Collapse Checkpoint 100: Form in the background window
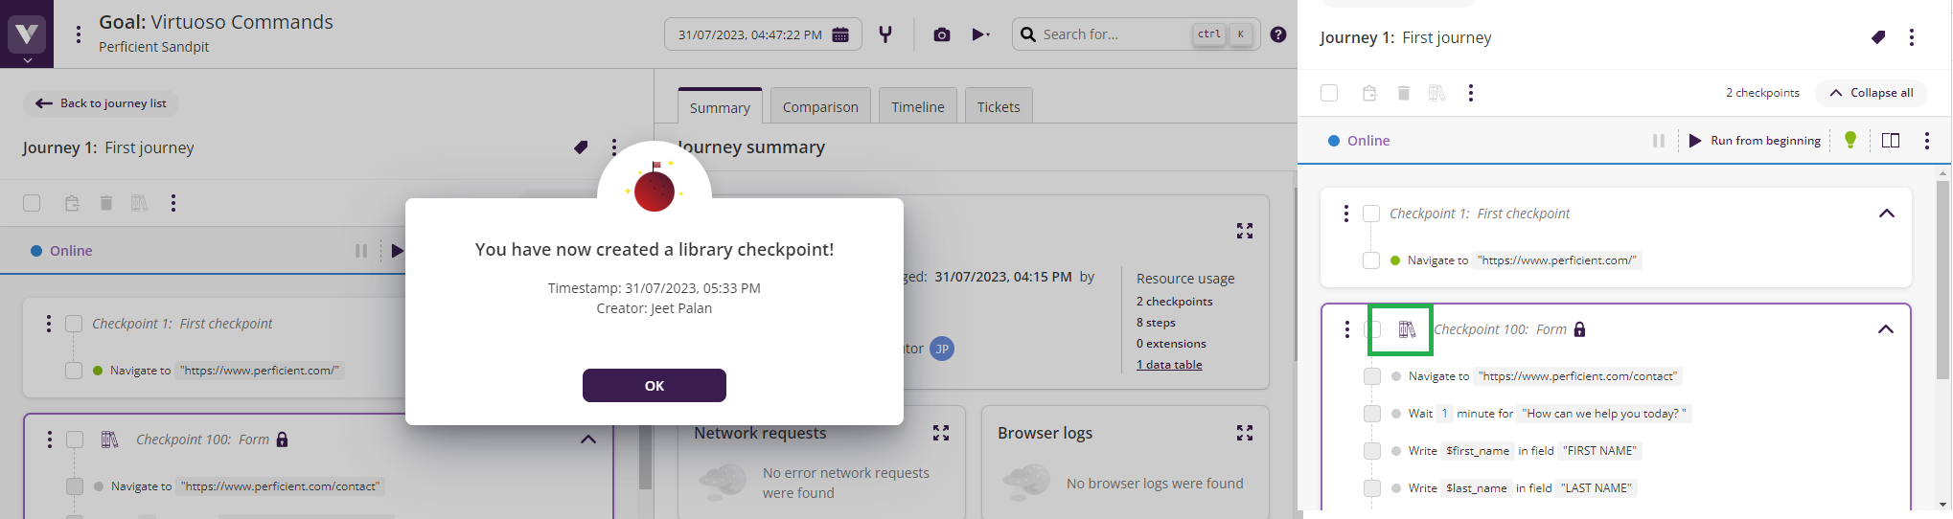 pyautogui.click(x=588, y=440)
